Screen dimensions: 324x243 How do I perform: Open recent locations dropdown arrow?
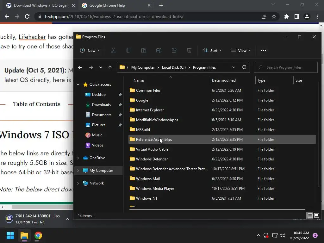coord(101,67)
